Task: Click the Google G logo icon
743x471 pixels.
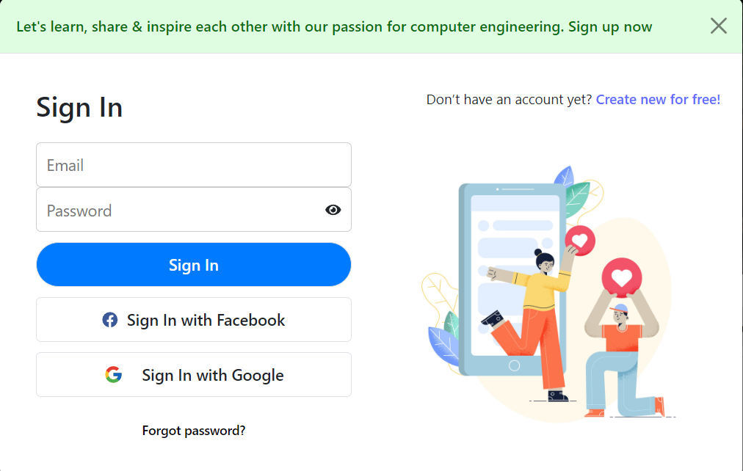Action: point(114,374)
